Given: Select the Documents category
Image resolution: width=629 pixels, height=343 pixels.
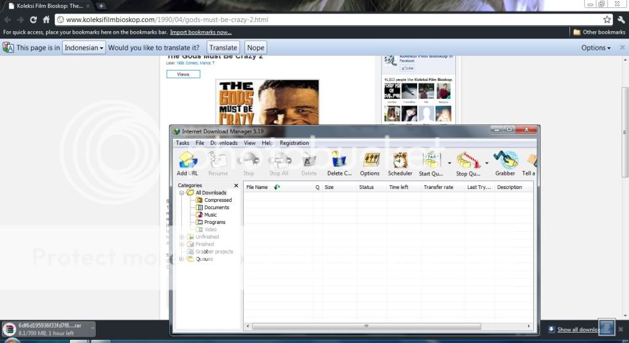Looking at the screenshot, I should pyautogui.click(x=217, y=207).
